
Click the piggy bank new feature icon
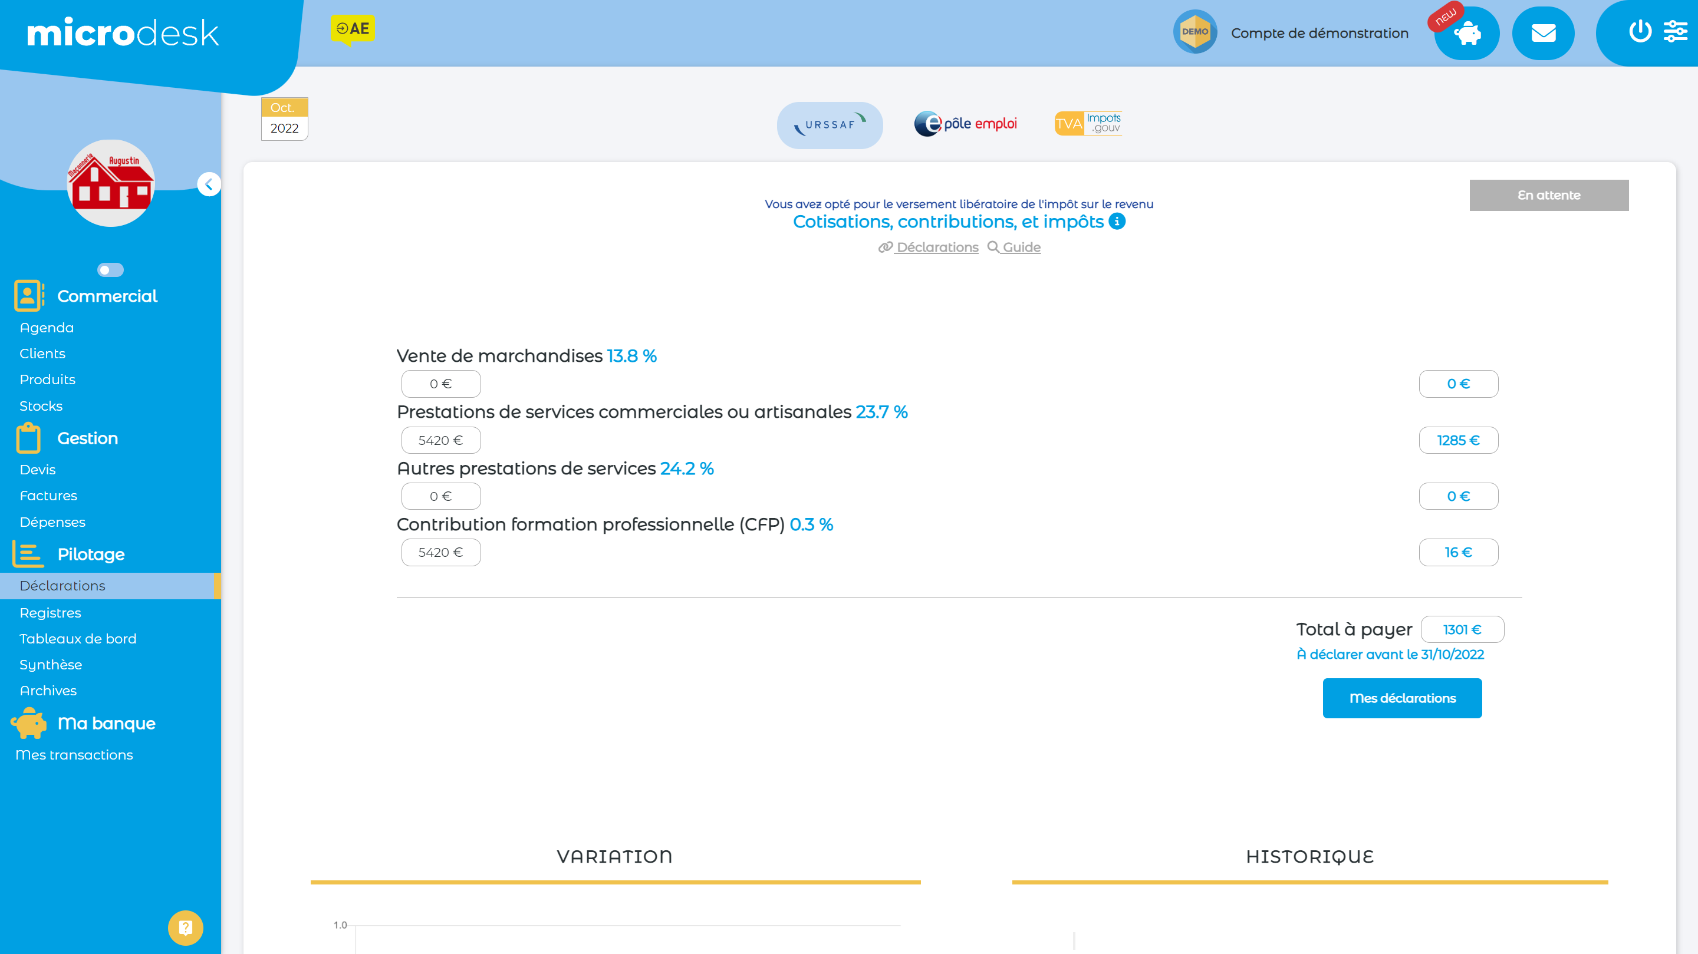[1468, 32]
